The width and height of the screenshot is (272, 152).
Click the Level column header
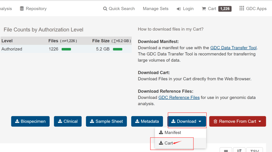click(7, 41)
